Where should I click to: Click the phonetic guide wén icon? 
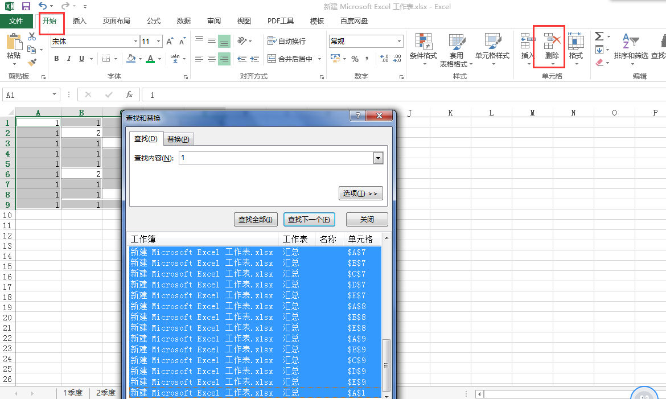click(x=175, y=59)
